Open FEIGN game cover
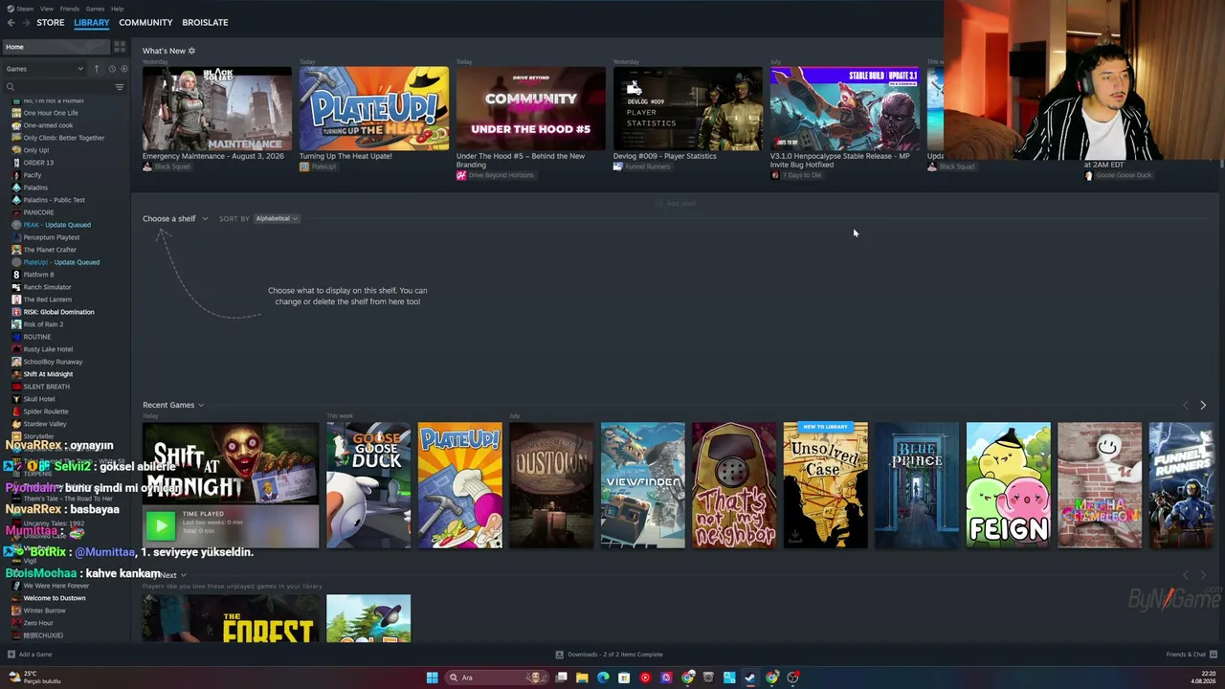Screen dimensions: 1225x689 (1009, 485)
